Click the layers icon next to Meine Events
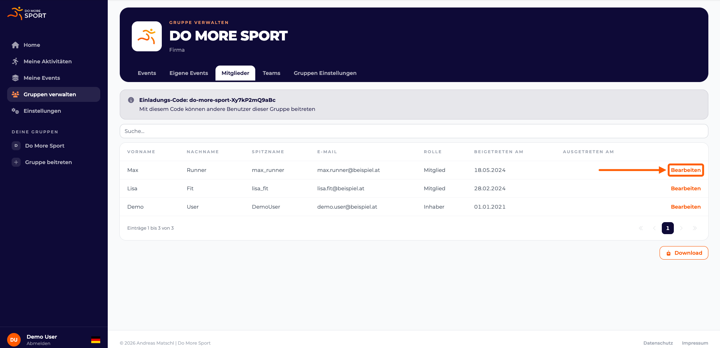This screenshot has height=348, width=720. coord(15,78)
